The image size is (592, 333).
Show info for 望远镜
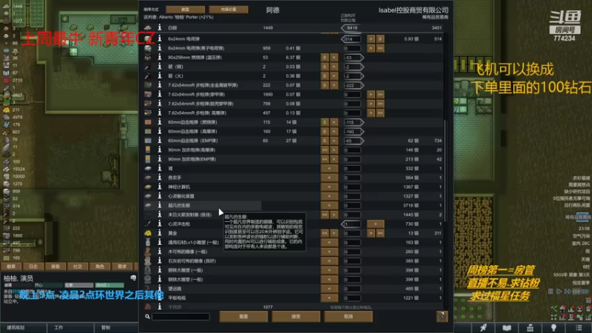(x=159, y=289)
